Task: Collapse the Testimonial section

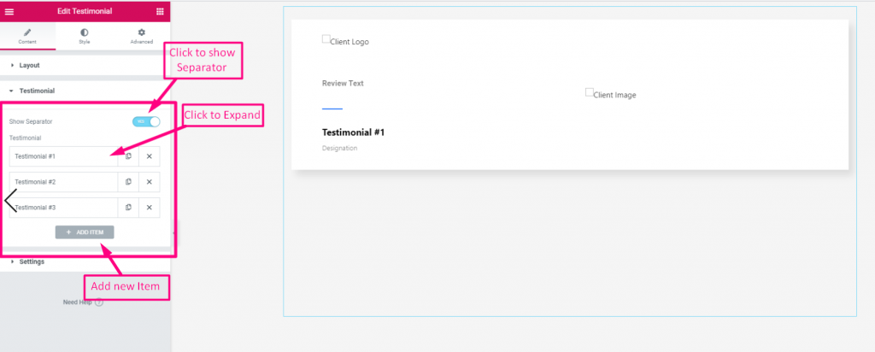Action: 85,91
